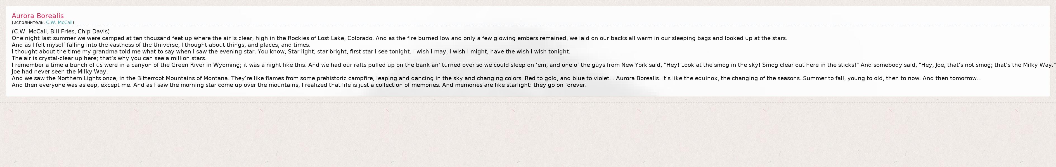This screenshot has height=167, width=1056.
Task: Click the line "Joe had never seen the Milky Way."
Action: click(60, 72)
